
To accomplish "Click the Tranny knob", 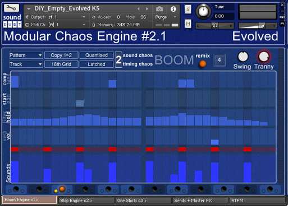I will 264,57.
